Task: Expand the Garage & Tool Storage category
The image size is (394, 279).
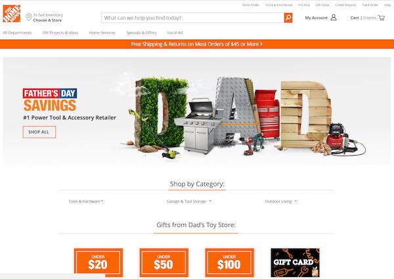Action: point(189,201)
